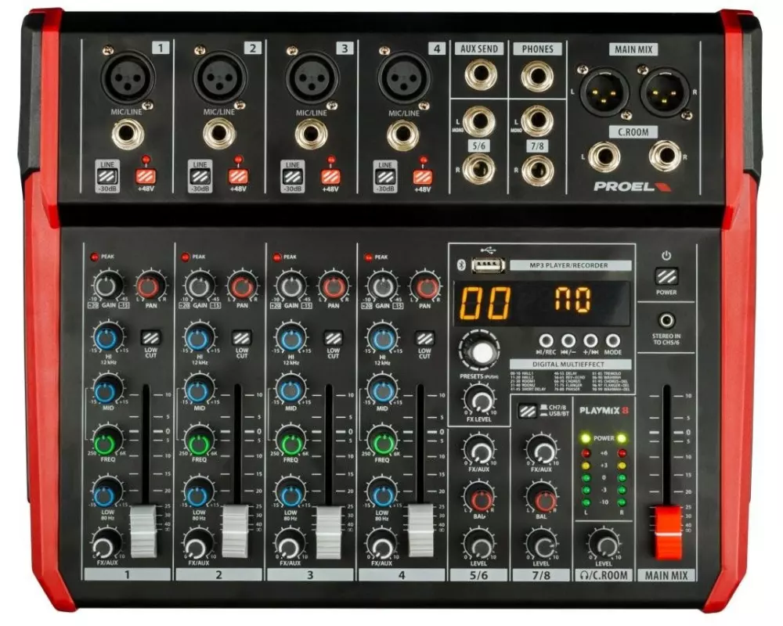This screenshot has width=783, height=626.
Task: Click the PHONES jack socket
Action: [x=537, y=77]
